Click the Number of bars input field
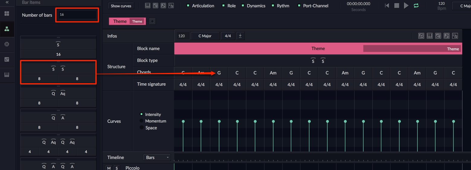 click(77, 15)
